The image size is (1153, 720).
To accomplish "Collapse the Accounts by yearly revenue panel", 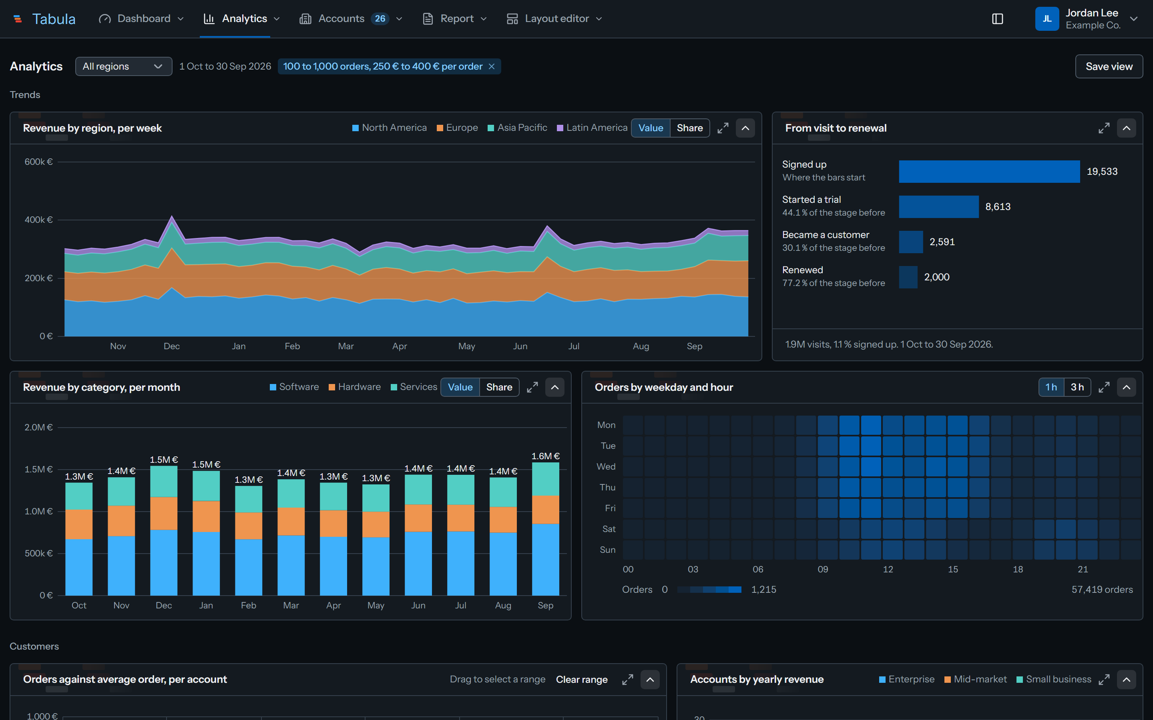I will coord(1126,680).
